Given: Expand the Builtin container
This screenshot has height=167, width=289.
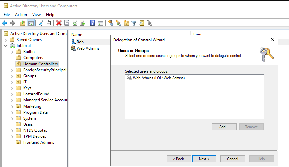Looking at the screenshot, I should click(12, 52).
